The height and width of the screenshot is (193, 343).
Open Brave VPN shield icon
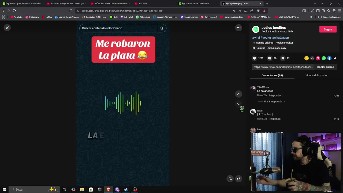pos(334,11)
